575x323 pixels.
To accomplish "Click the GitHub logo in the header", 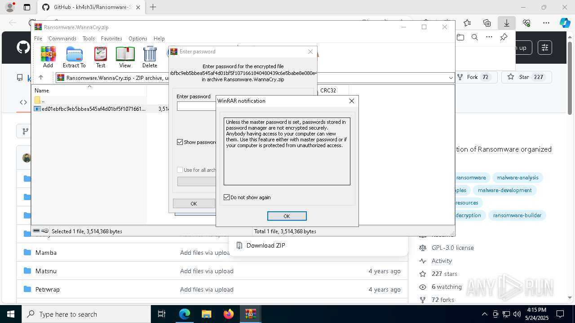I will click(x=23, y=48).
